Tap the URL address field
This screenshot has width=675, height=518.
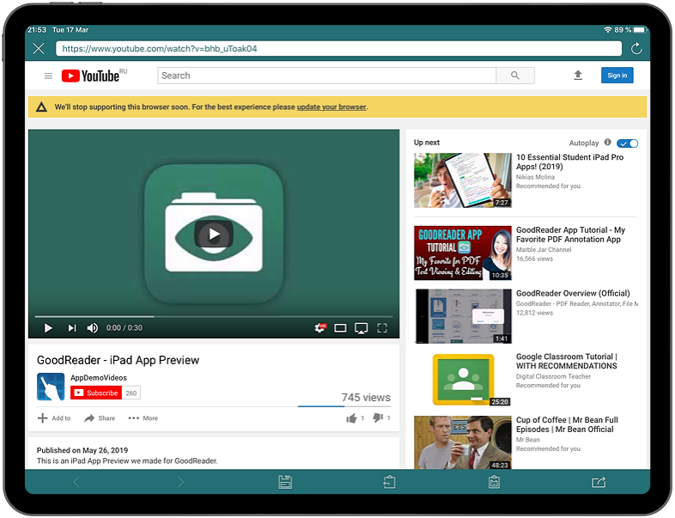[x=338, y=49]
